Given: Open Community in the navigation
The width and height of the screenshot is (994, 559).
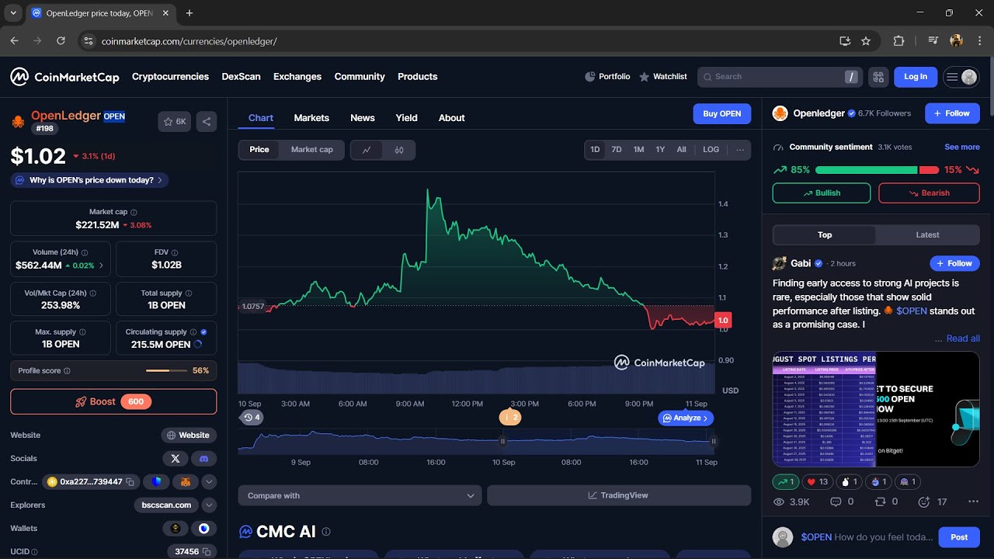Looking at the screenshot, I should coord(360,77).
